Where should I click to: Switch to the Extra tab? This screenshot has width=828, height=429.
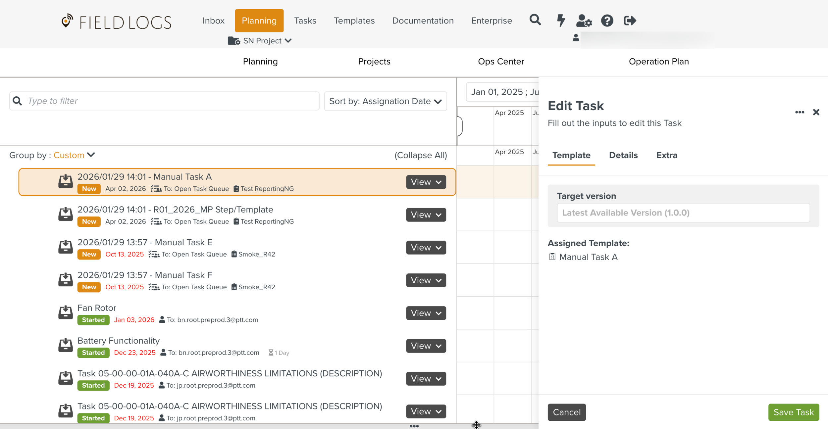click(x=666, y=155)
